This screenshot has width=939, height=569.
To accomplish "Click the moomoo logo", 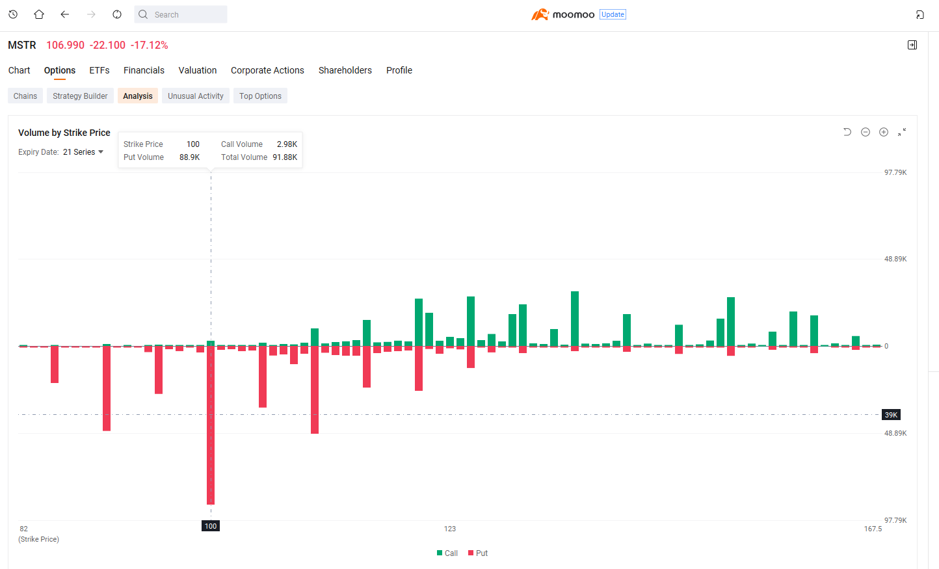I will click(563, 14).
